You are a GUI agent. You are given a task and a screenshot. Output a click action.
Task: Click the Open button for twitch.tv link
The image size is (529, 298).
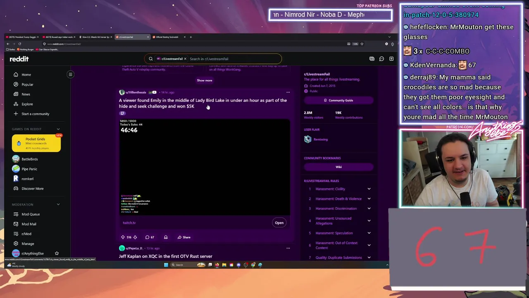(279, 223)
